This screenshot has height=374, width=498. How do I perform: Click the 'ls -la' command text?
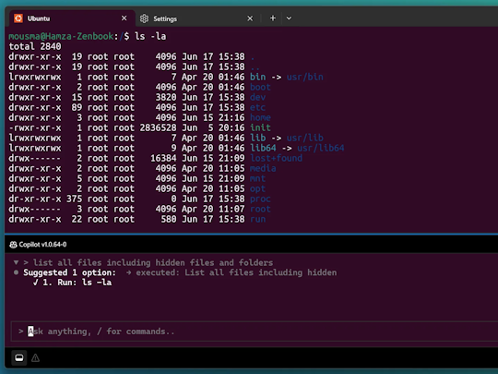click(x=150, y=36)
